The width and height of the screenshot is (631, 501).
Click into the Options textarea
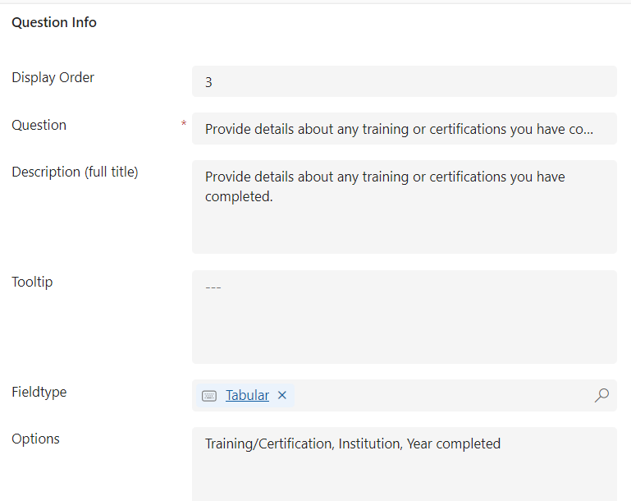point(404,464)
